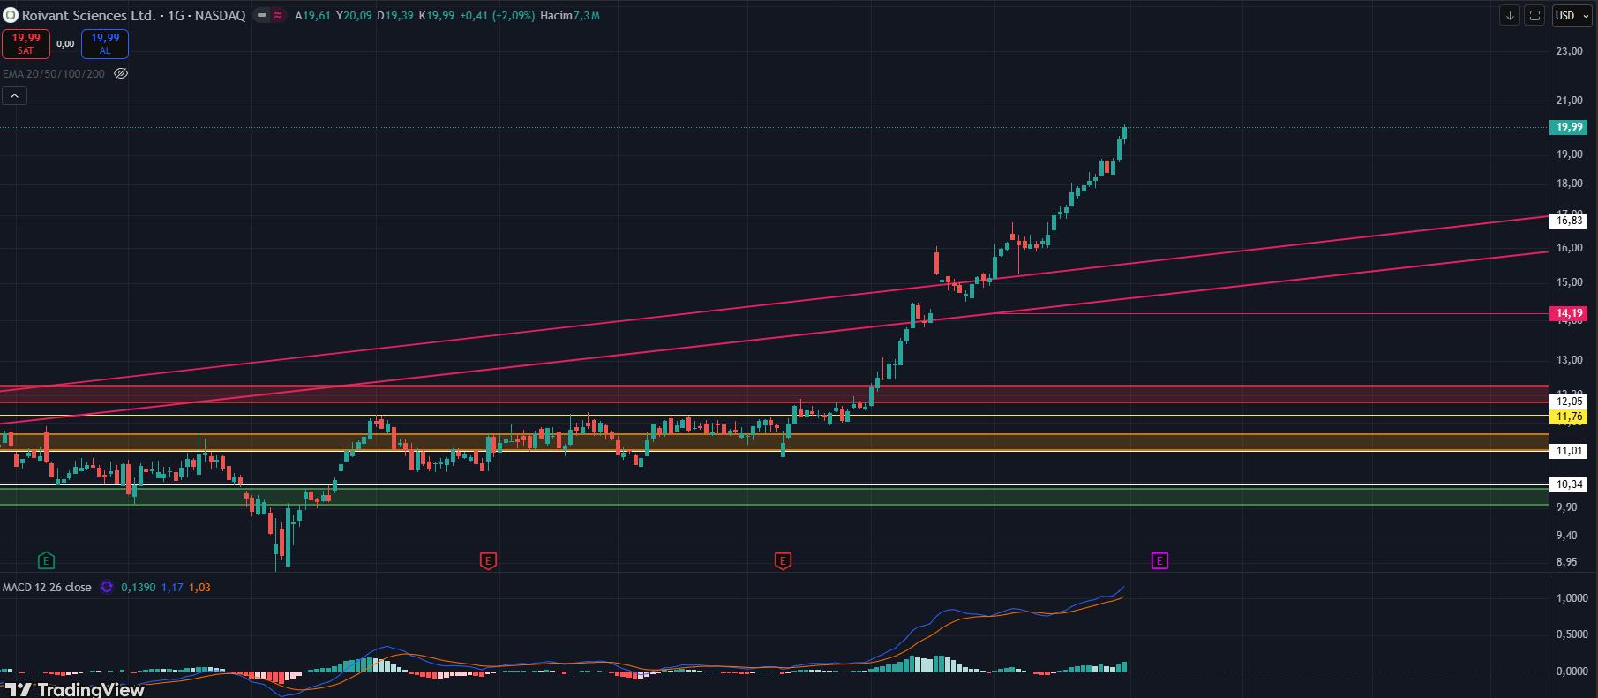The image size is (1598, 698).
Task: Toggle visibility eye of EMA indicator
Action: [121, 73]
